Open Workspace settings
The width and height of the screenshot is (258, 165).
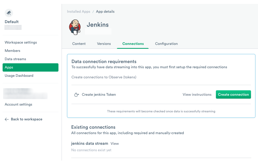pos(21,42)
